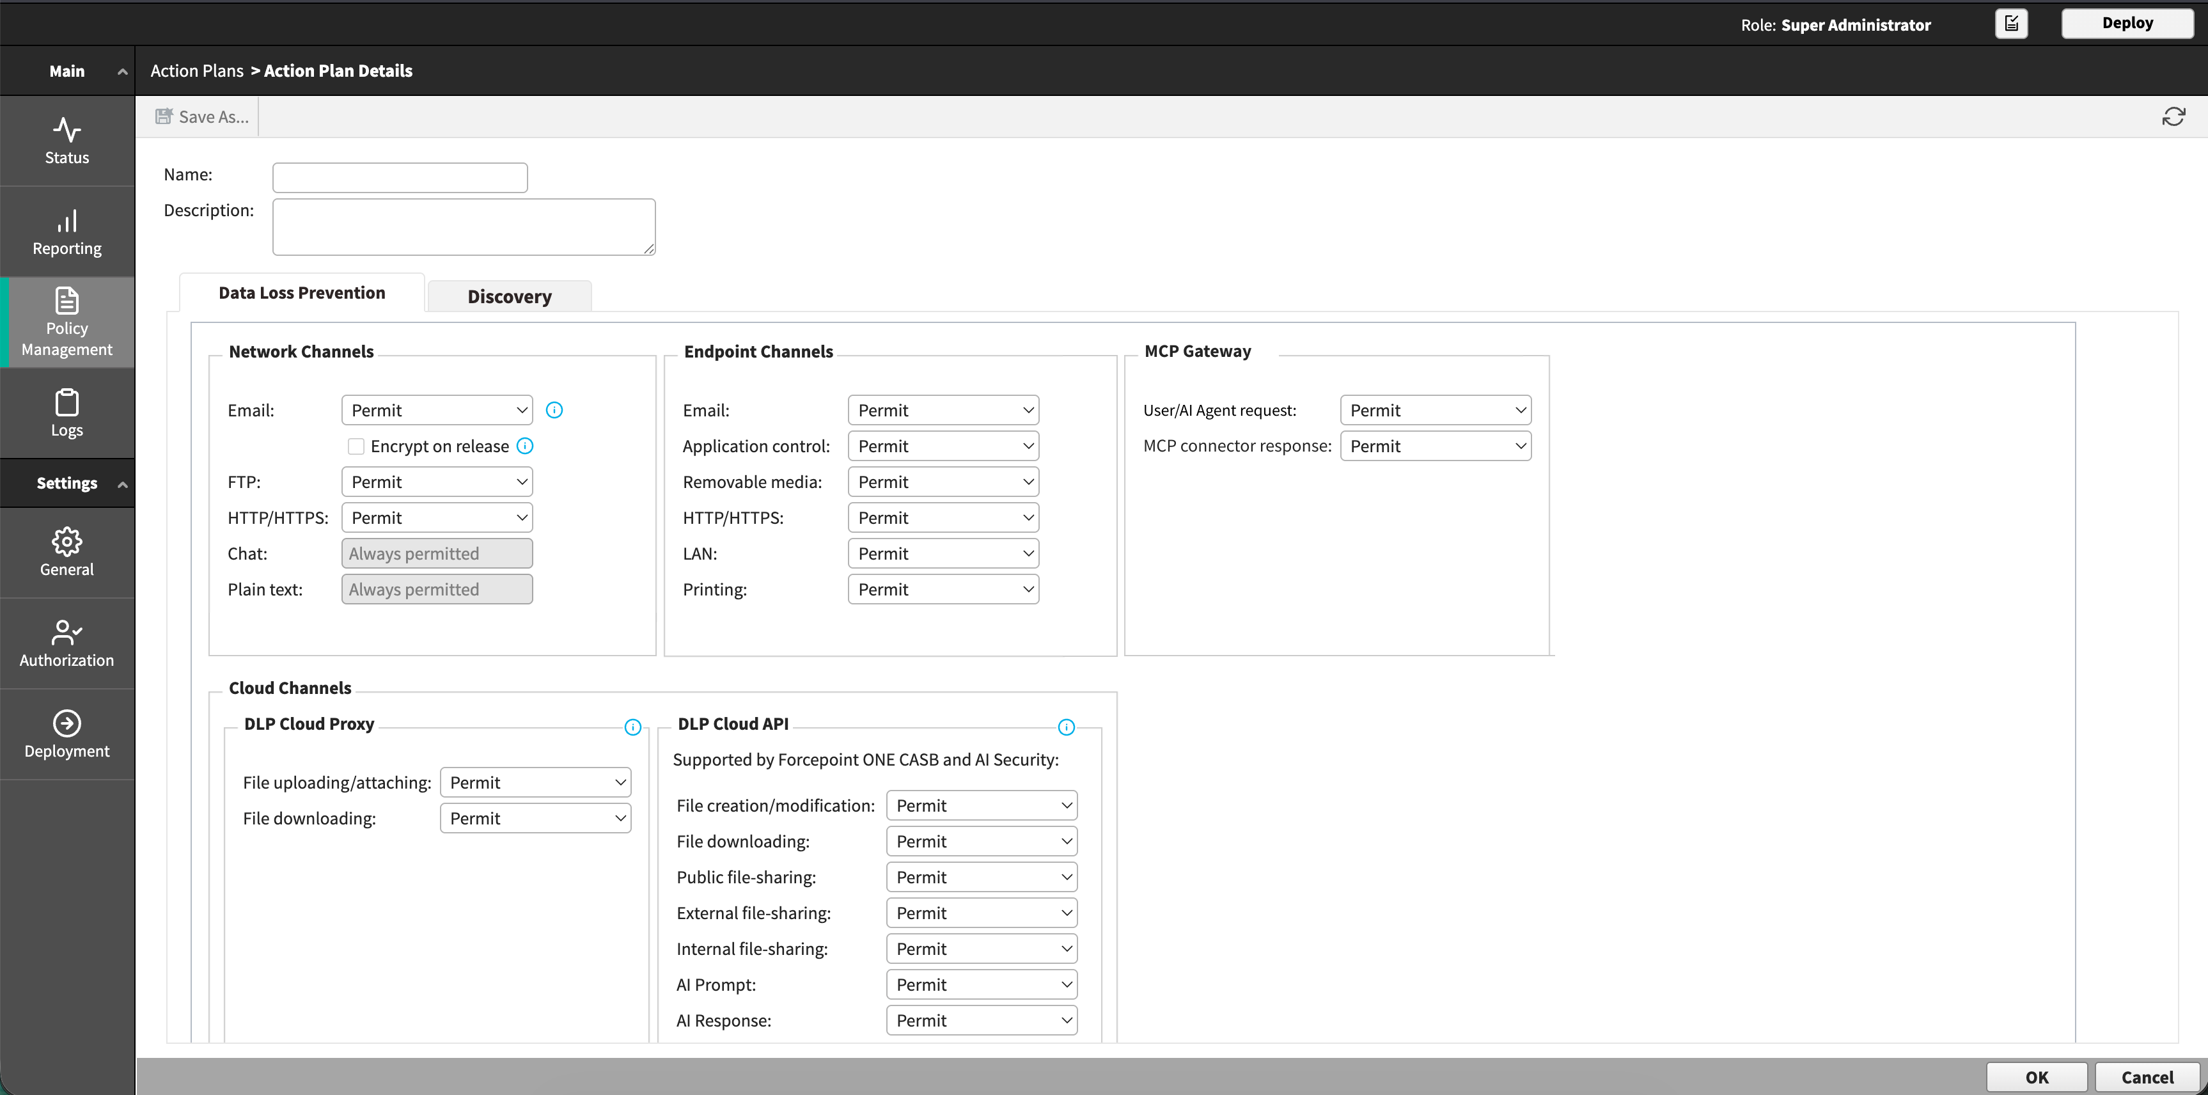The width and height of the screenshot is (2208, 1095).
Task: Click the Plain text Always permitted field
Action: click(x=437, y=590)
